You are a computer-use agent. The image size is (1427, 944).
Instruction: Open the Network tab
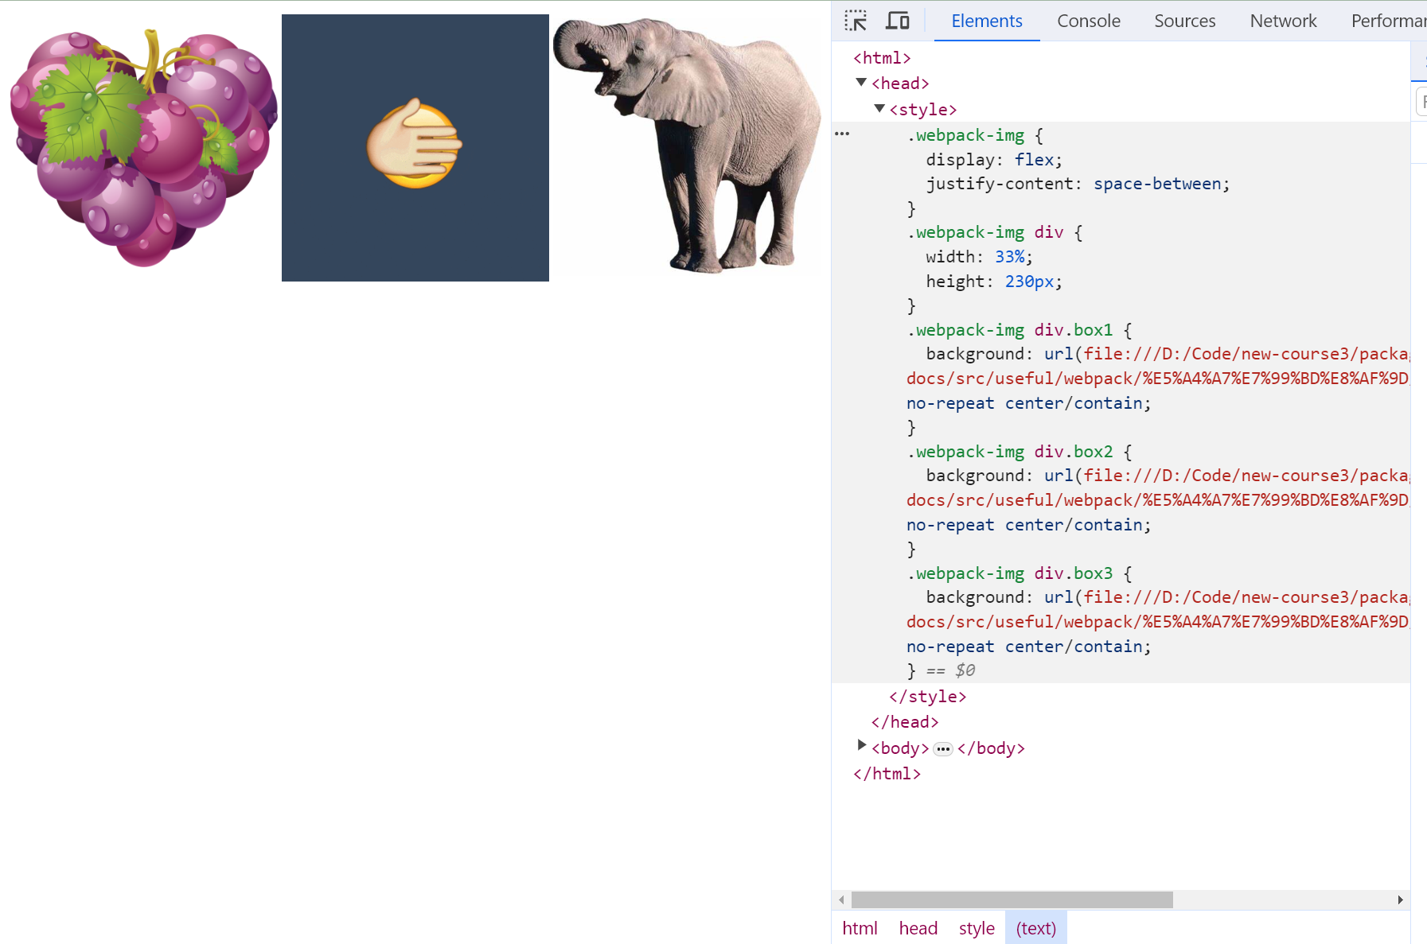pyautogui.click(x=1283, y=21)
